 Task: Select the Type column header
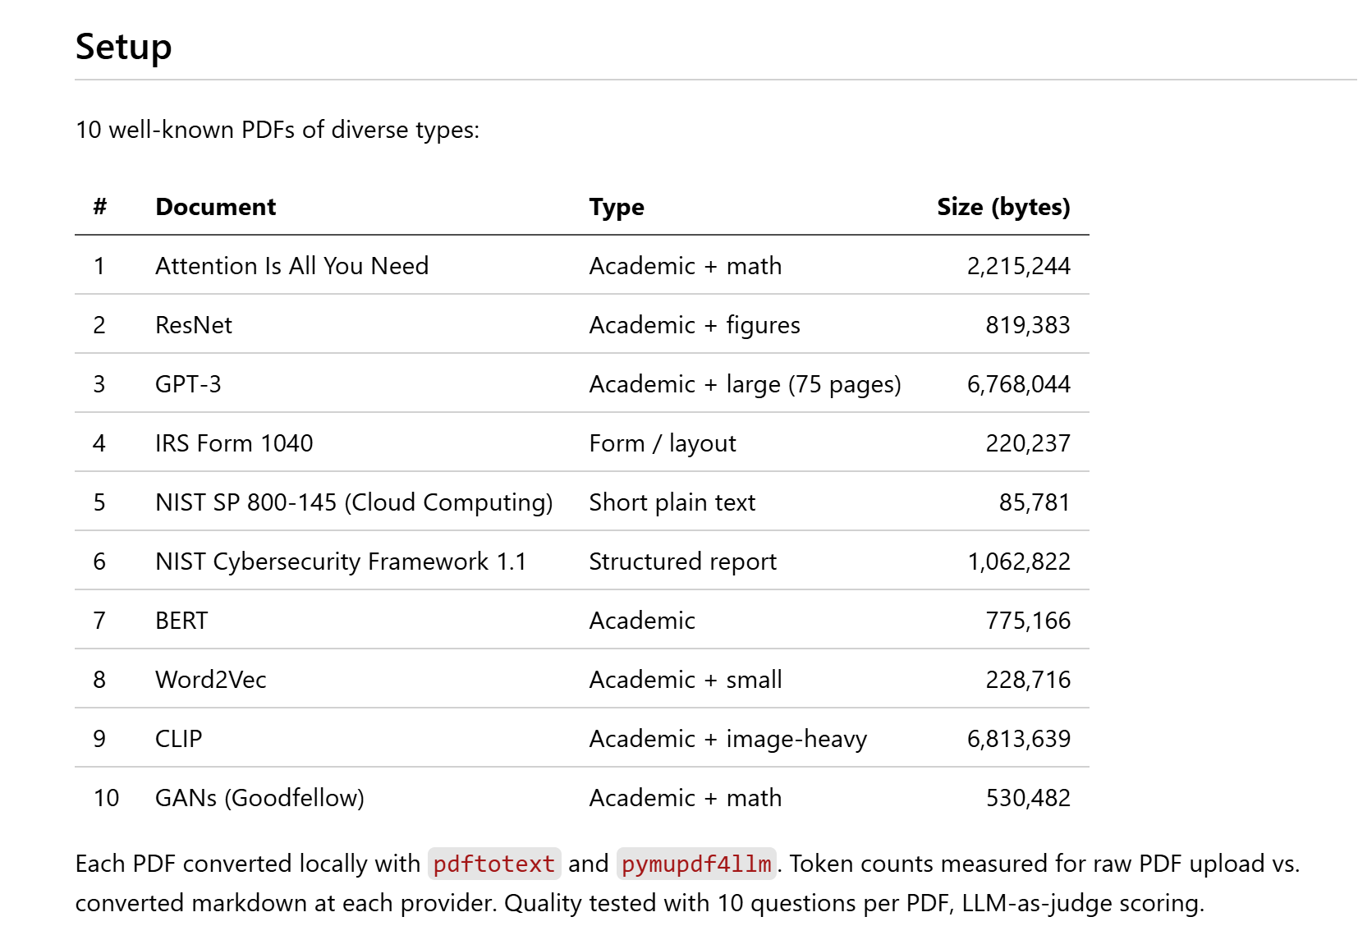(616, 207)
